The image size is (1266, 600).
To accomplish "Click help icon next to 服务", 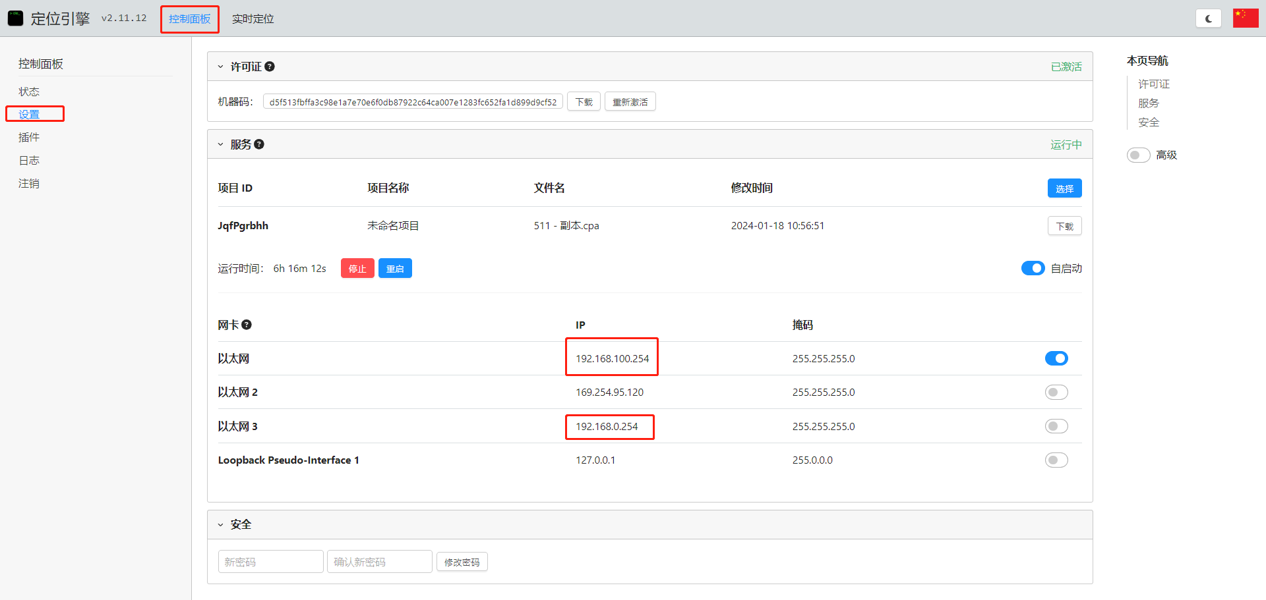I will click(x=259, y=144).
